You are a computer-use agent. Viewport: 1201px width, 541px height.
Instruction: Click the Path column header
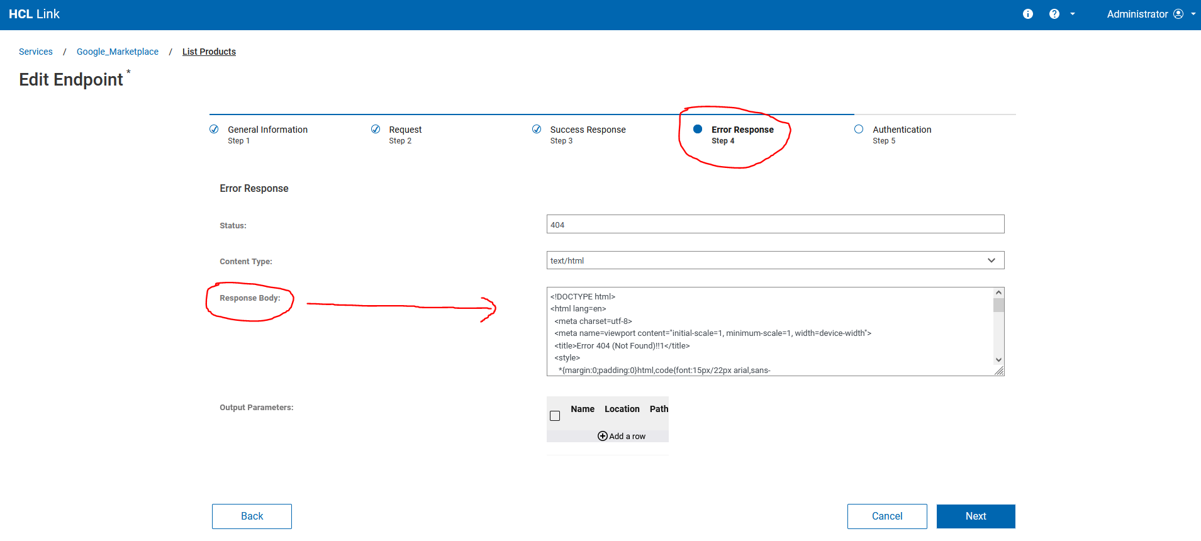pyautogui.click(x=659, y=409)
